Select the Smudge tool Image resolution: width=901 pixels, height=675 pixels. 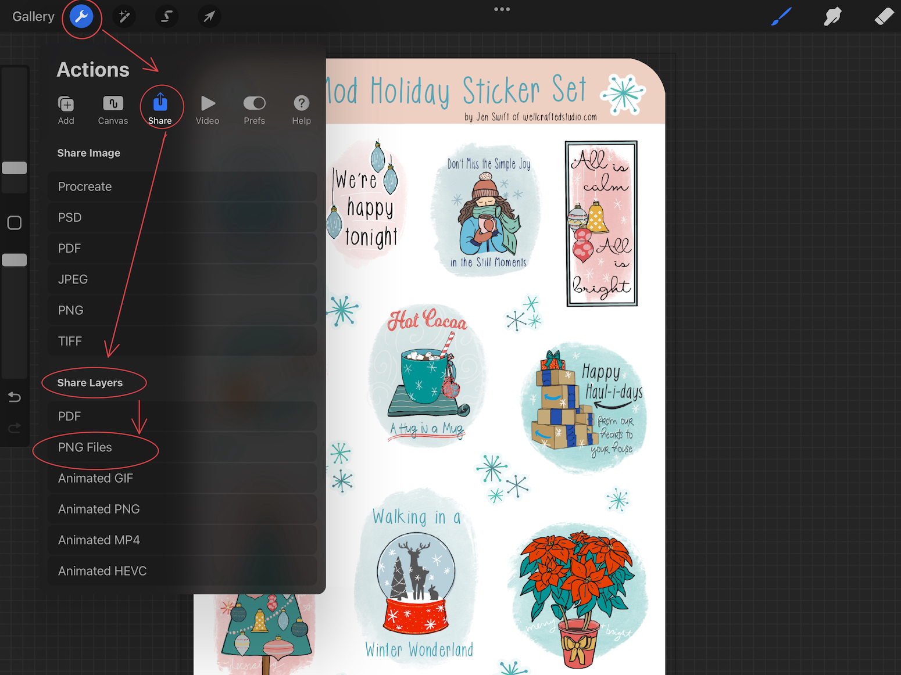[832, 16]
